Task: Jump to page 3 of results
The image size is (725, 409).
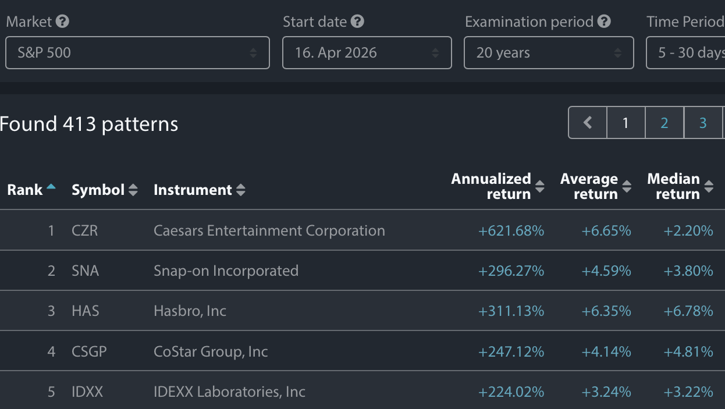Action: (703, 123)
